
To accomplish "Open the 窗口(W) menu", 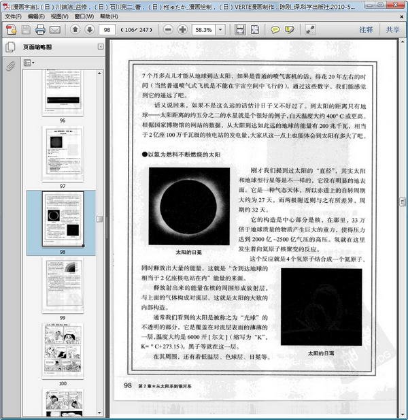I will click(84, 16).
